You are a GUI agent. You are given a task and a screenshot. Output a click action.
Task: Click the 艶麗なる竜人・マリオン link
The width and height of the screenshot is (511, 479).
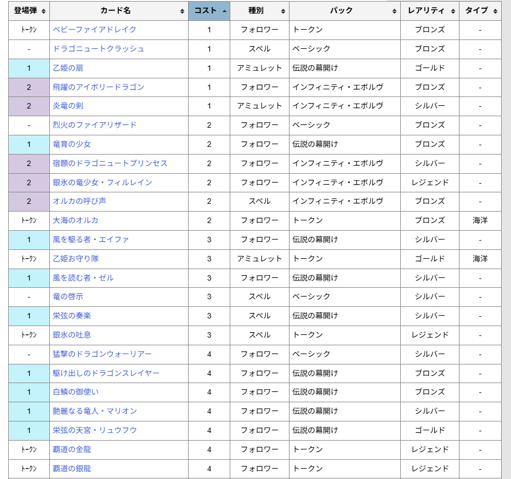coord(95,411)
